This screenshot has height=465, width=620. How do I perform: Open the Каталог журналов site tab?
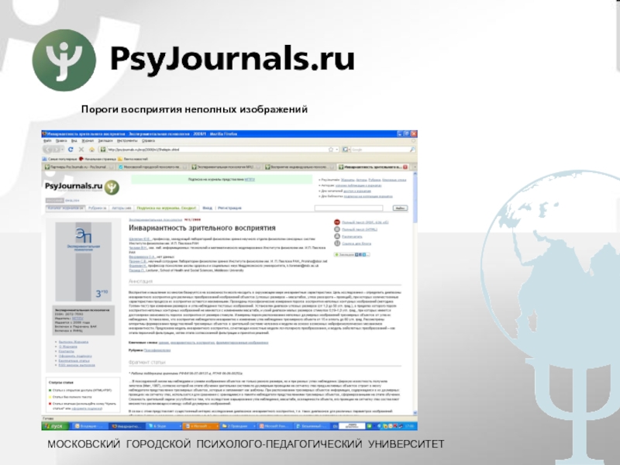click(x=65, y=208)
